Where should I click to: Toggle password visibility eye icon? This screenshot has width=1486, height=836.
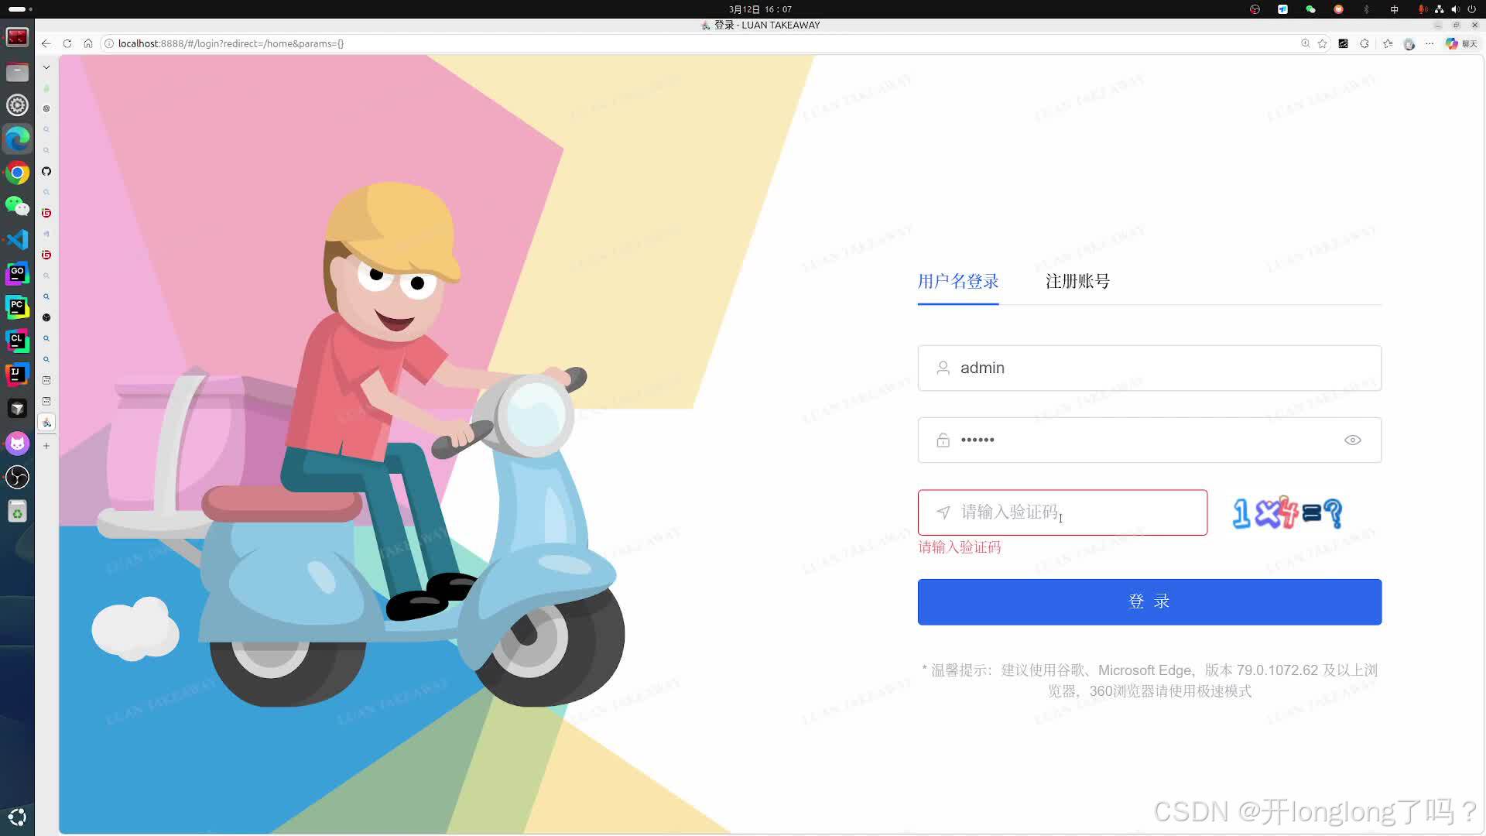click(x=1352, y=440)
